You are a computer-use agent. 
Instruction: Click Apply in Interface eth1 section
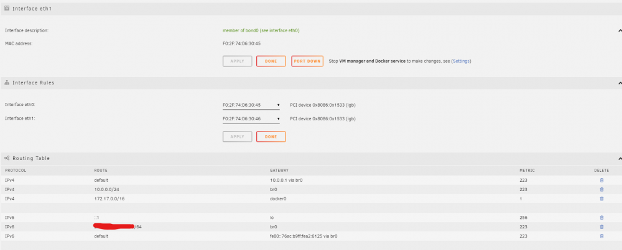tap(237, 61)
